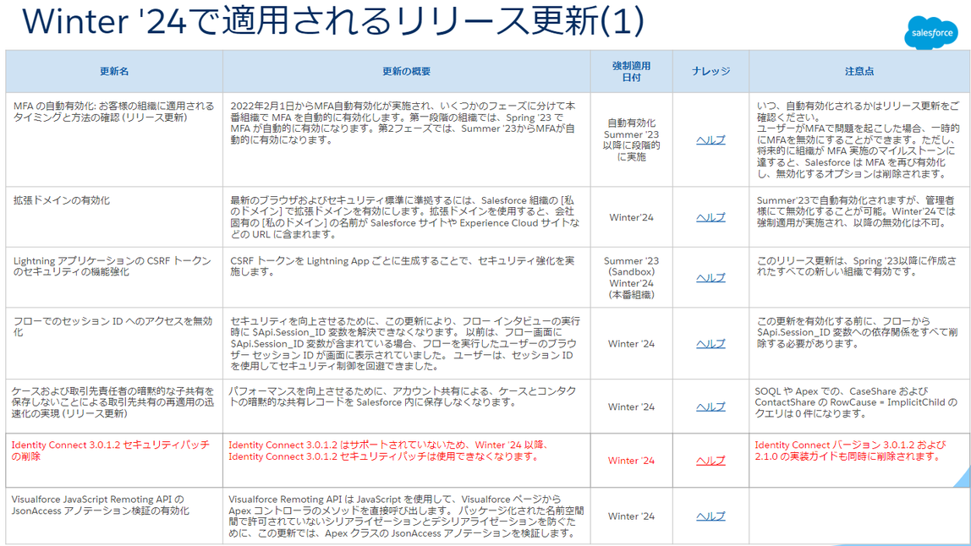Click the Winter '24 date in ケースおよび取引先責任者 row
Image resolution: width=971 pixels, height=546 pixels.
631,407
